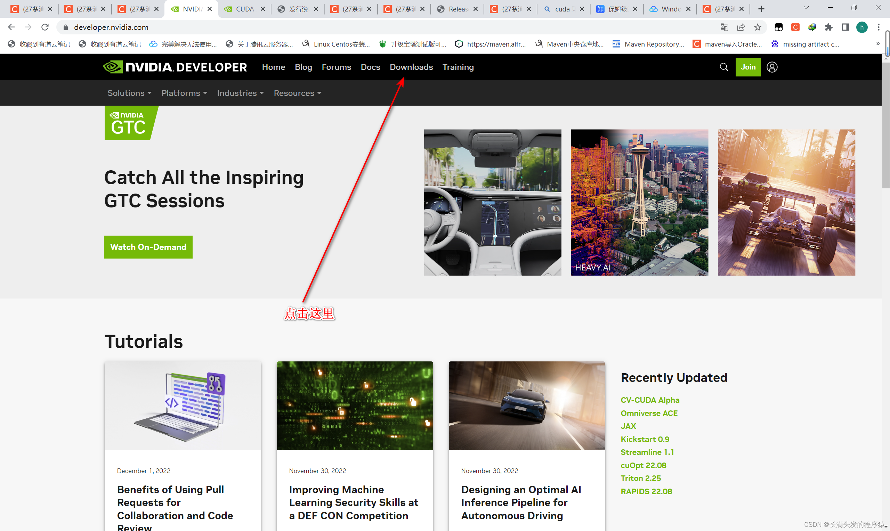Open the CV-CUDA Alpha link
This screenshot has height=531, width=890.
tap(650, 400)
